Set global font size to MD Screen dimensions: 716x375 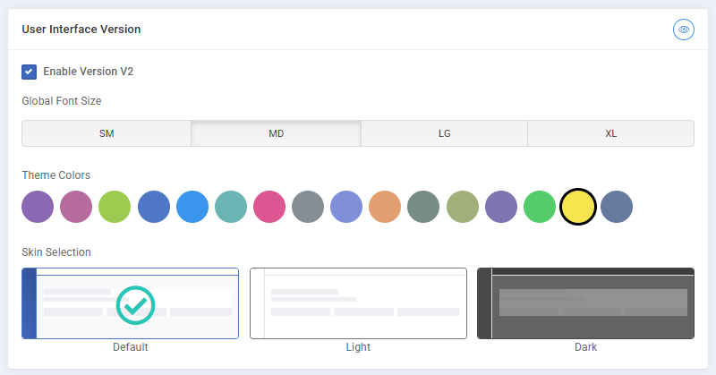(x=277, y=133)
